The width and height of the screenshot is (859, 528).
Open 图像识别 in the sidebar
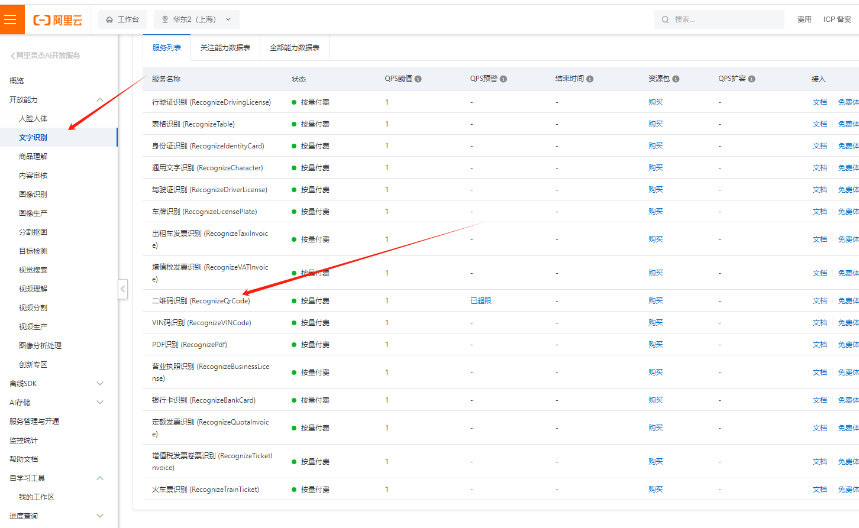point(33,195)
